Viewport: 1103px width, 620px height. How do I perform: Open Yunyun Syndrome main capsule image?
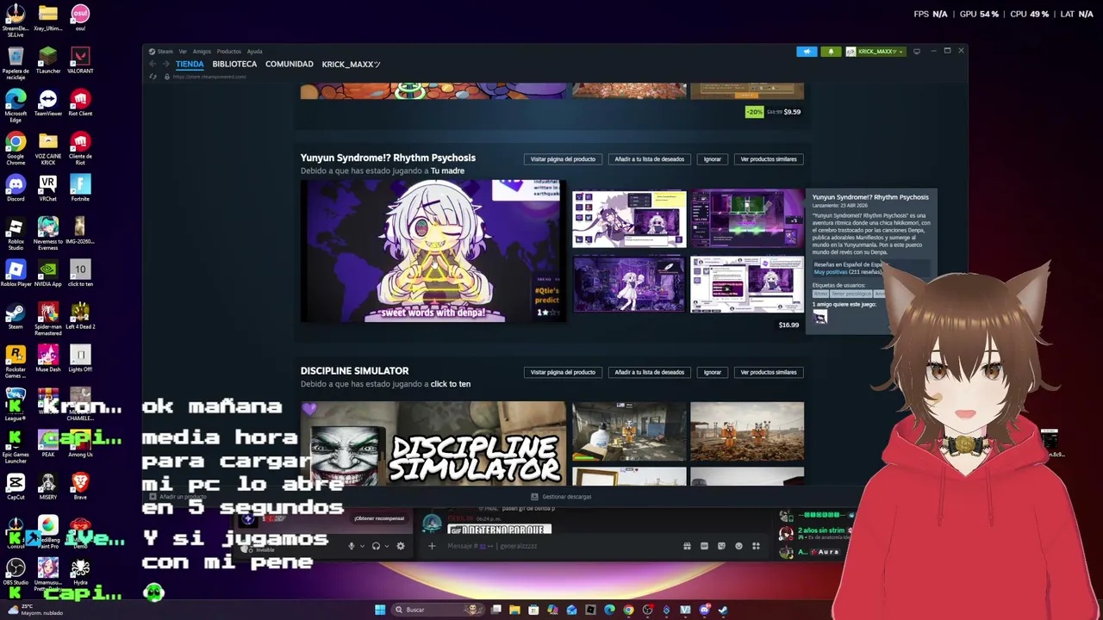433,251
